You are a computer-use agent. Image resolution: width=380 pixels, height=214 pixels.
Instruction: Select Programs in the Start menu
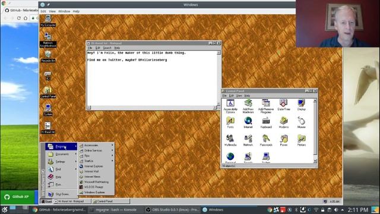click(x=61, y=146)
